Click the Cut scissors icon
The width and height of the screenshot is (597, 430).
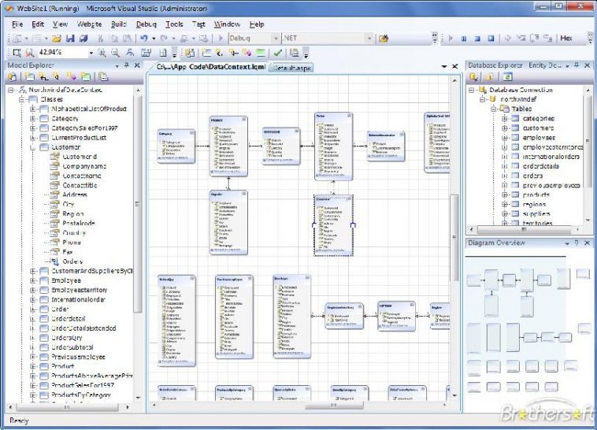[x=101, y=38]
